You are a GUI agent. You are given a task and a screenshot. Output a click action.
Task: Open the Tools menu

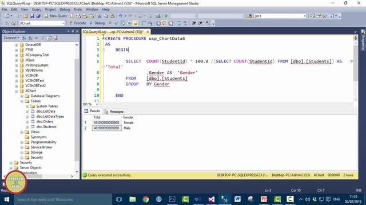pos(78,9)
